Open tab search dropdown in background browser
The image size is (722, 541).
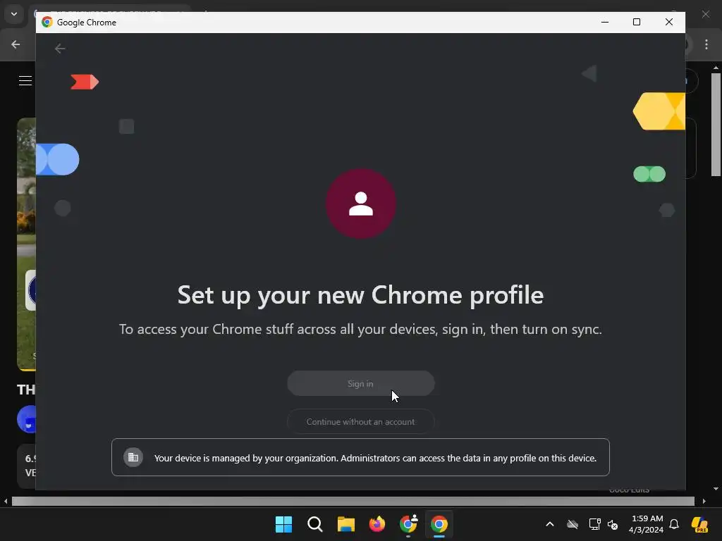click(x=14, y=14)
